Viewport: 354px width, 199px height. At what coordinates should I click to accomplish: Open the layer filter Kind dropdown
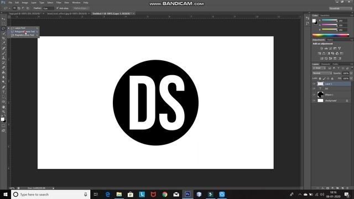pos(319,68)
